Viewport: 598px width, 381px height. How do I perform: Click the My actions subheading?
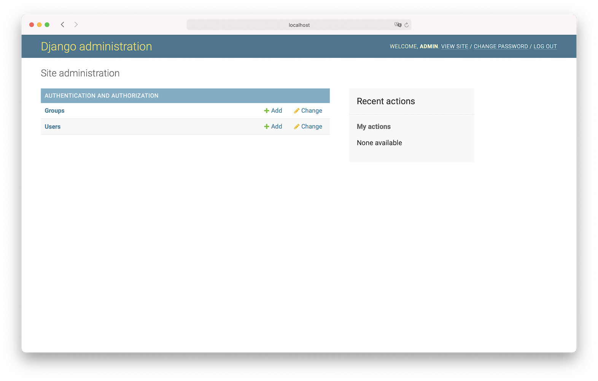(374, 127)
